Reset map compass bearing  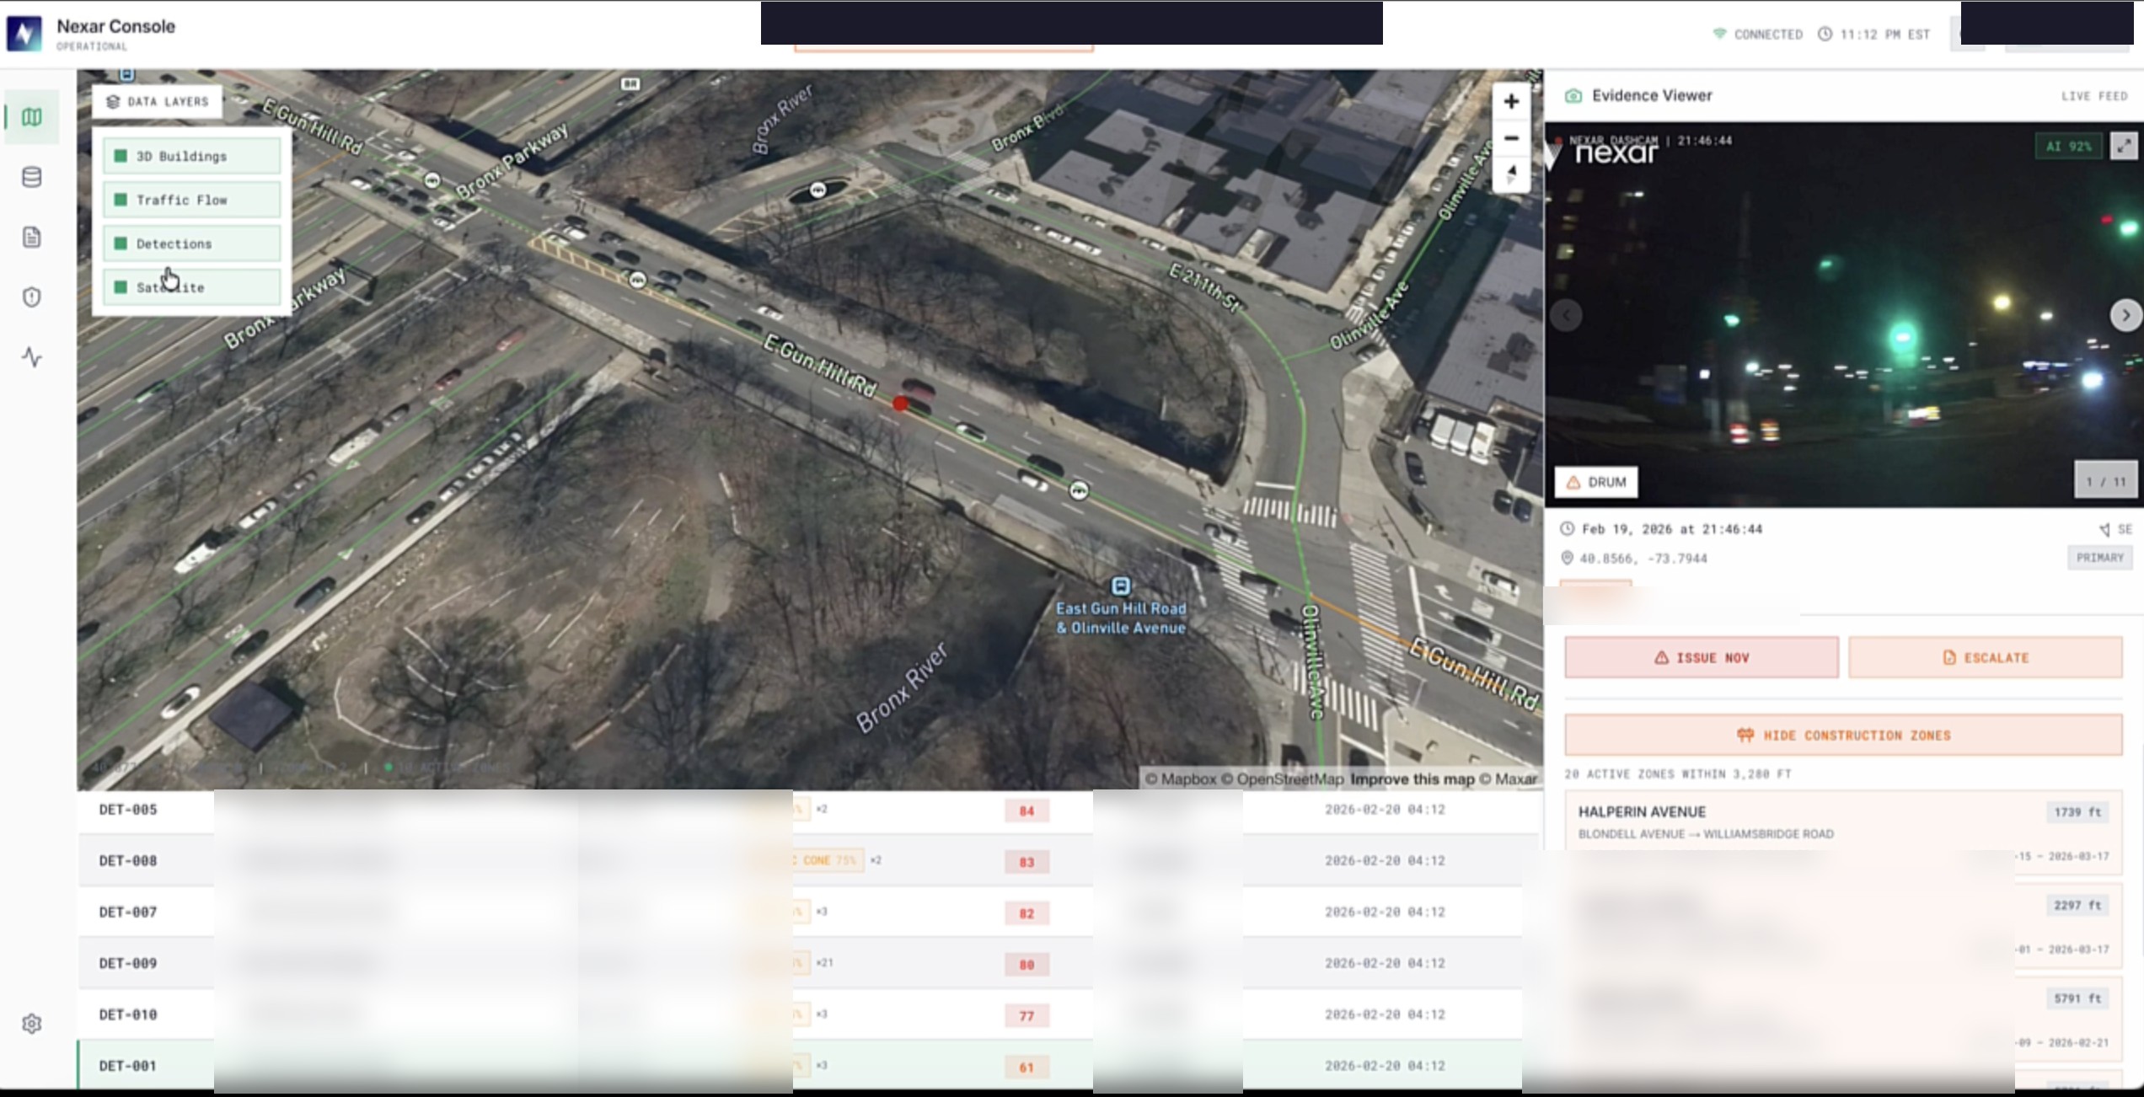point(1511,174)
